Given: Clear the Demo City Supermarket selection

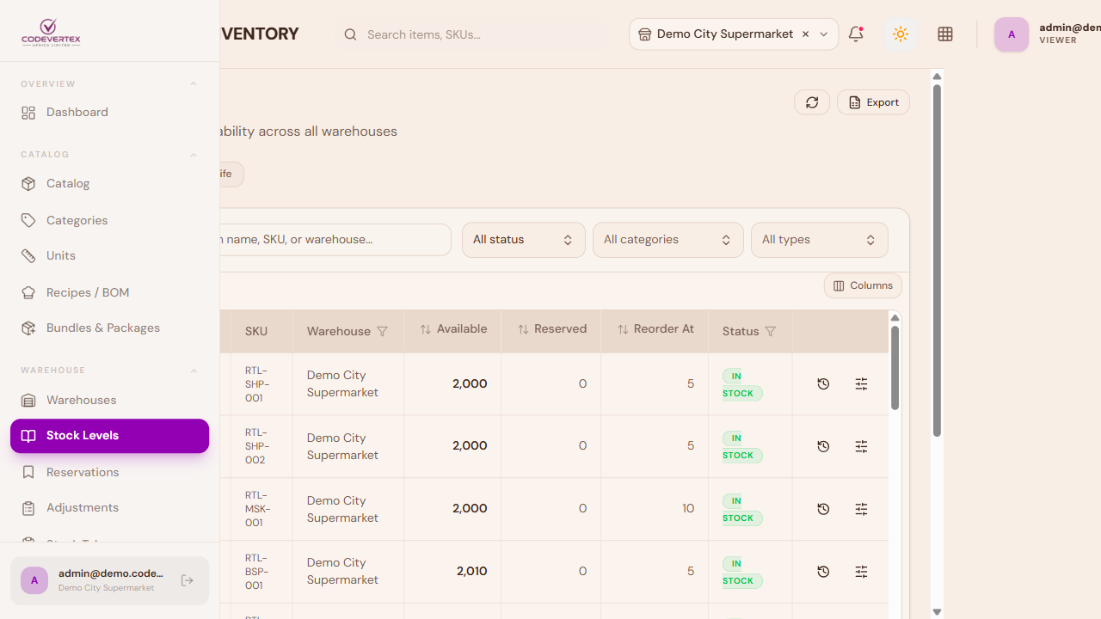Looking at the screenshot, I should click(x=805, y=34).
